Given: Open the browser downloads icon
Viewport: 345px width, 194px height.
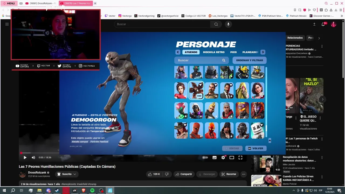Looking at the screenshot, I should 336,10.
